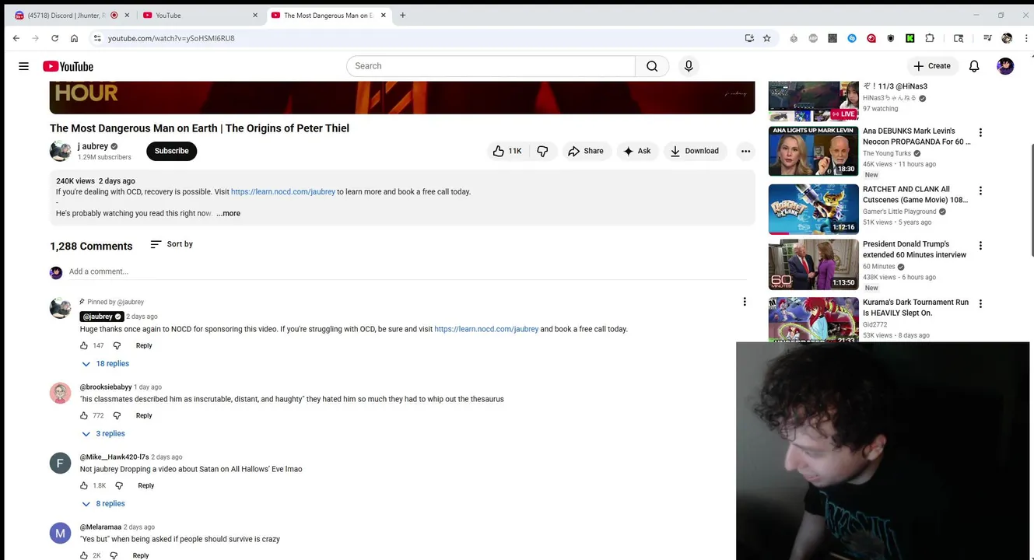This screenshot has height=560, width=1034.
Task: Dislike the Peter Thiel video
Action: [x=542, y=151]
